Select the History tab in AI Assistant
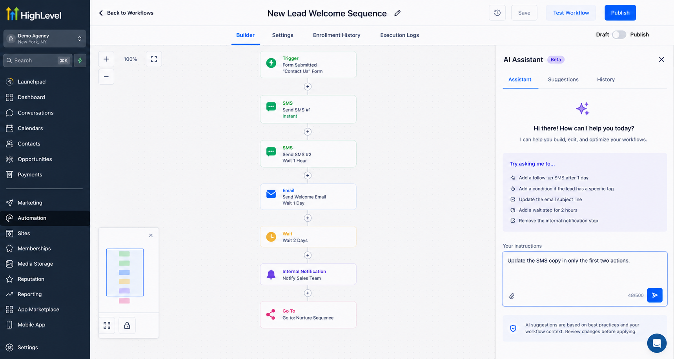 coord(606,80)
